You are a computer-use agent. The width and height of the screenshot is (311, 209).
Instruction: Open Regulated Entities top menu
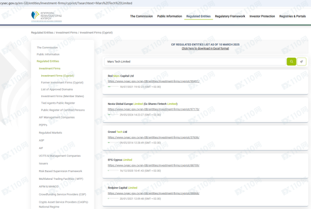(x=198, y=16)
